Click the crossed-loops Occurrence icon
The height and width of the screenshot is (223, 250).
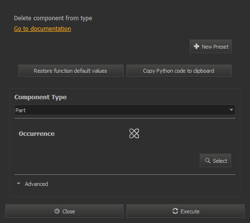134,133
